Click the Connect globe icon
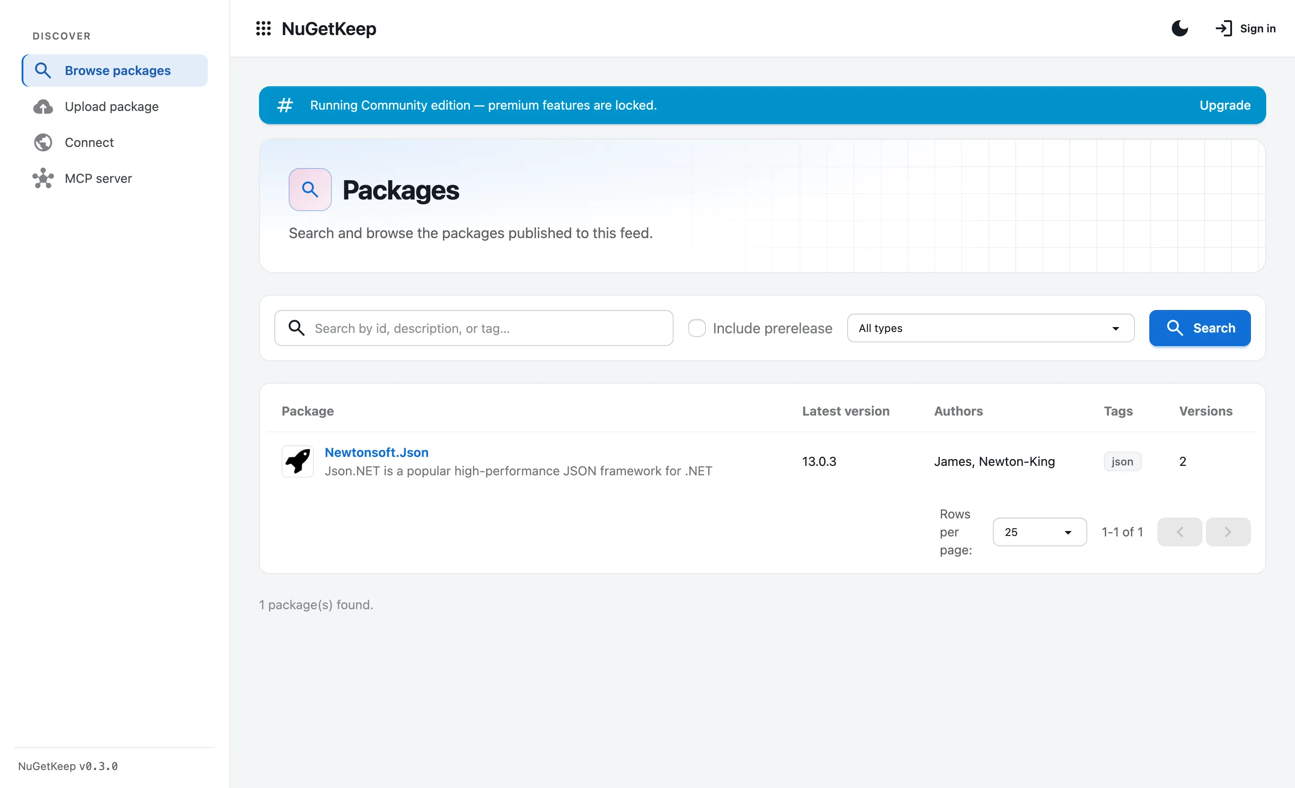This screenshot has width=1295, height=788. 43,142
